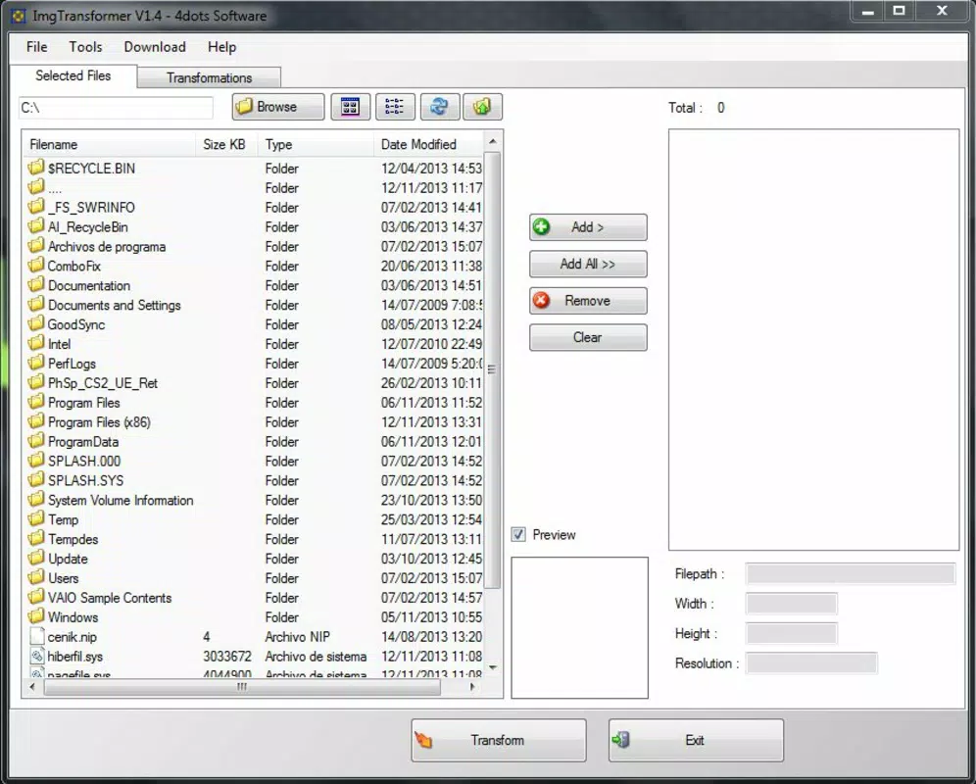
Task: Select the Users folder icon
Action: [x=36, y=577]
